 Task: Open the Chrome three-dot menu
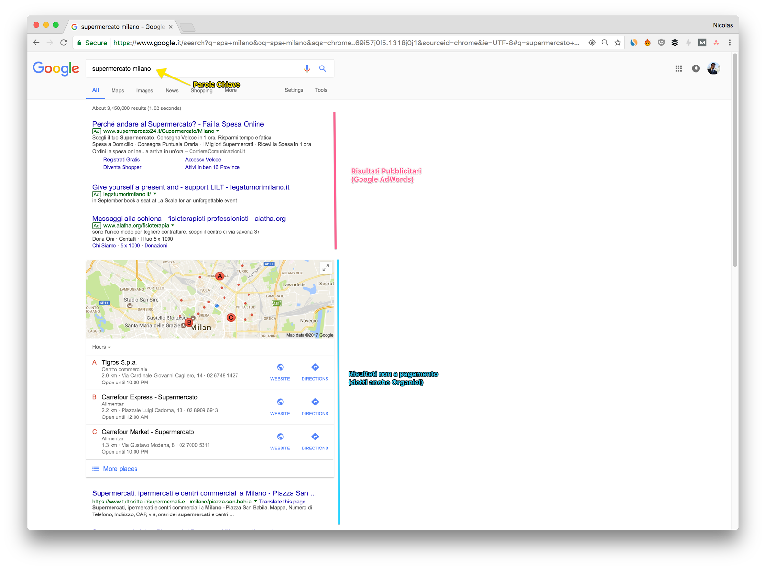coord(730,43)
